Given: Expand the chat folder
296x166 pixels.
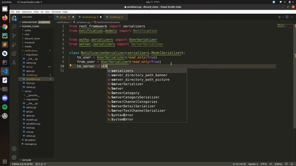Looking at the screenshot, I should coord(27,35).
